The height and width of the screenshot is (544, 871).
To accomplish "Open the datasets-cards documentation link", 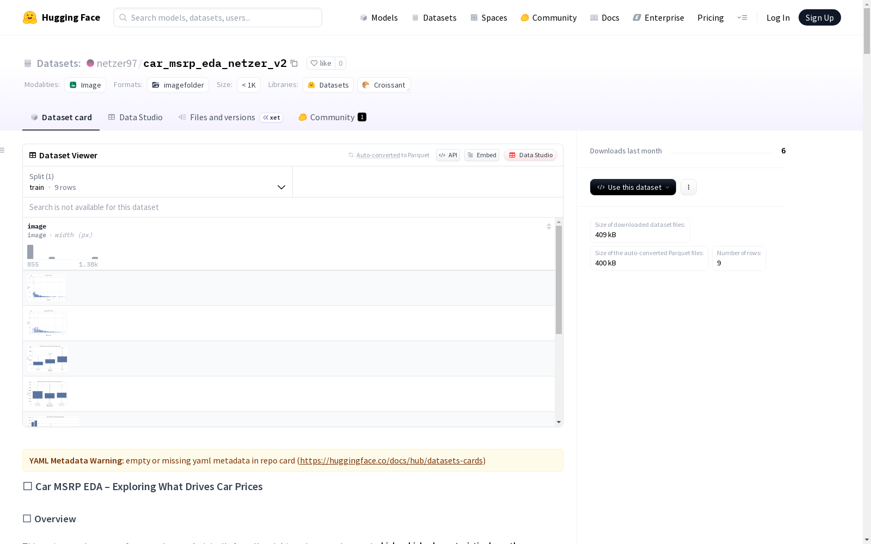I will click(391, 460).
